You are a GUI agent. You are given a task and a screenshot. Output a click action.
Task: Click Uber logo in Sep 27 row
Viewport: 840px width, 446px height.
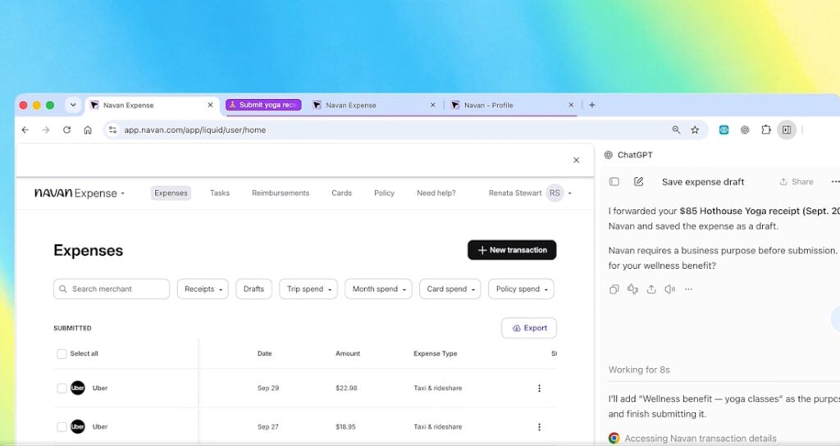pyautogui.click(x=78, y=426)
